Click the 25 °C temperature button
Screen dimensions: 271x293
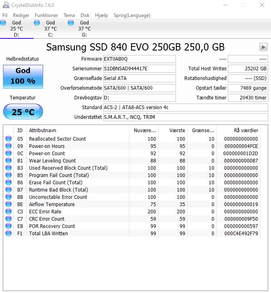23,112
